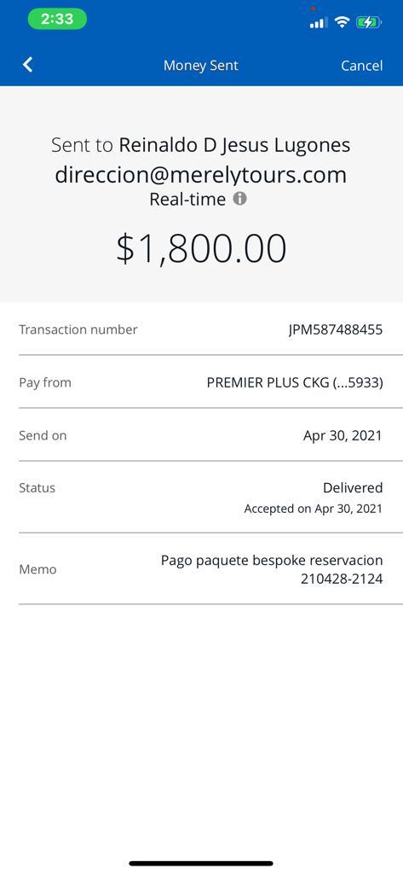Tap the Transaction number label

pyautogui.click(x=78, y=329)
